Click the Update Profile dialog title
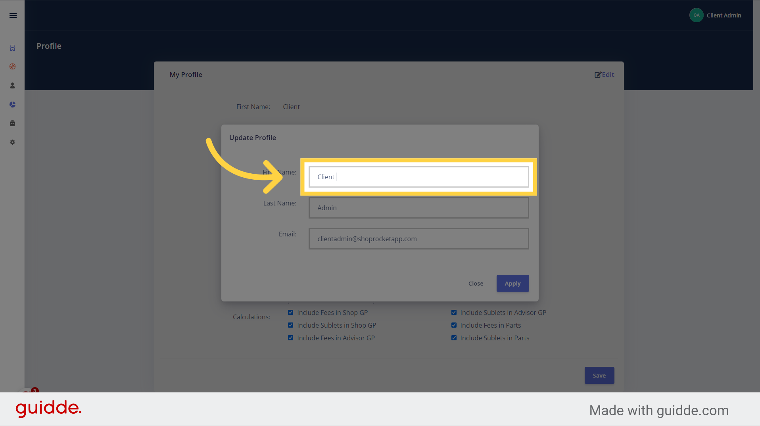The height and width of the screenshot is (426, 760). 253,138
